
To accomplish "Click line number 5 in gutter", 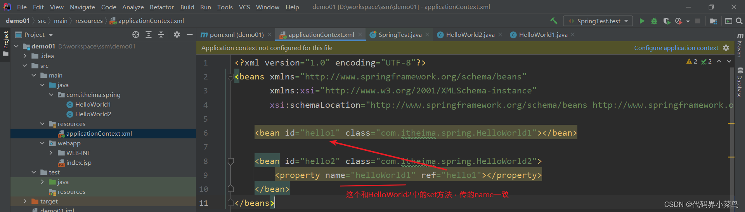I will tap(206, 119).
